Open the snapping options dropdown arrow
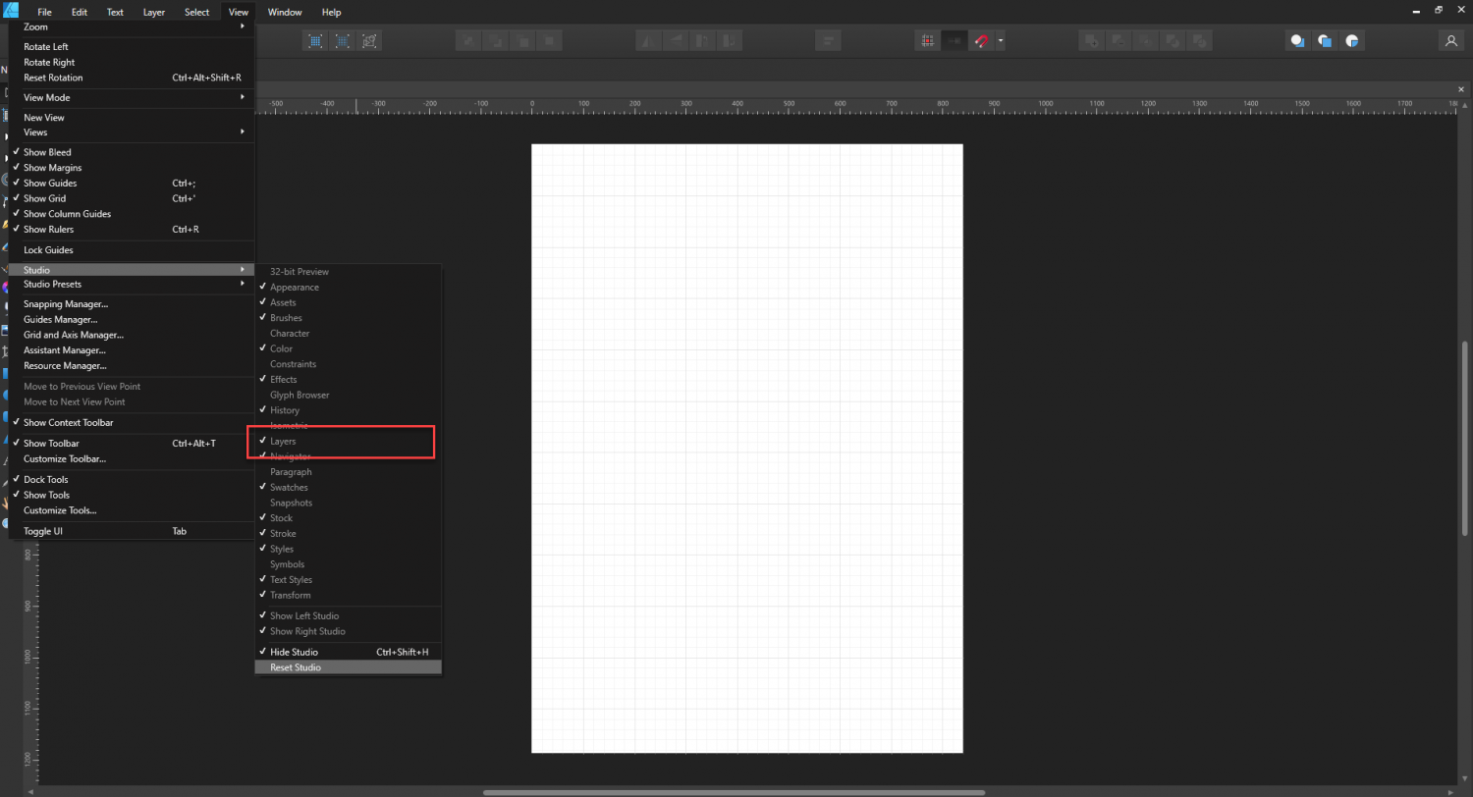Image resolution: width=1473 pixels, height=797 pixels. tap(1000, 40)
